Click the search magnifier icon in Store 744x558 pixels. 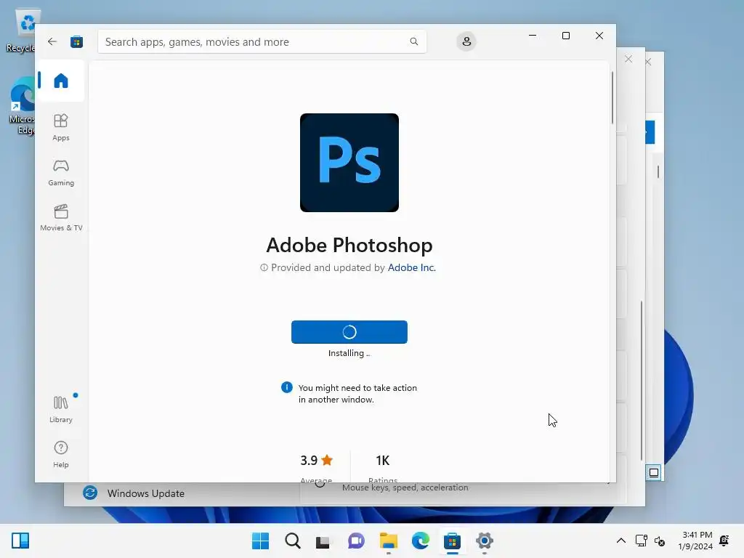413,41
